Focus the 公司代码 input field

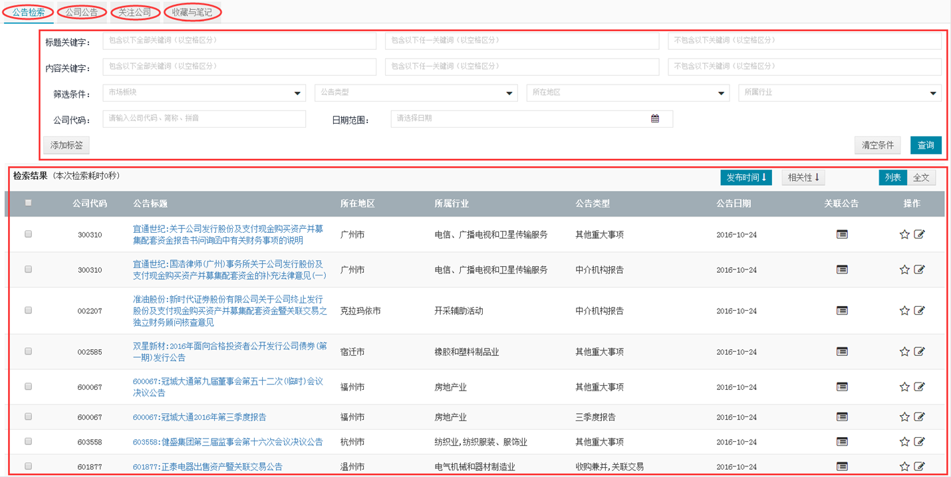tap(204, 118)
